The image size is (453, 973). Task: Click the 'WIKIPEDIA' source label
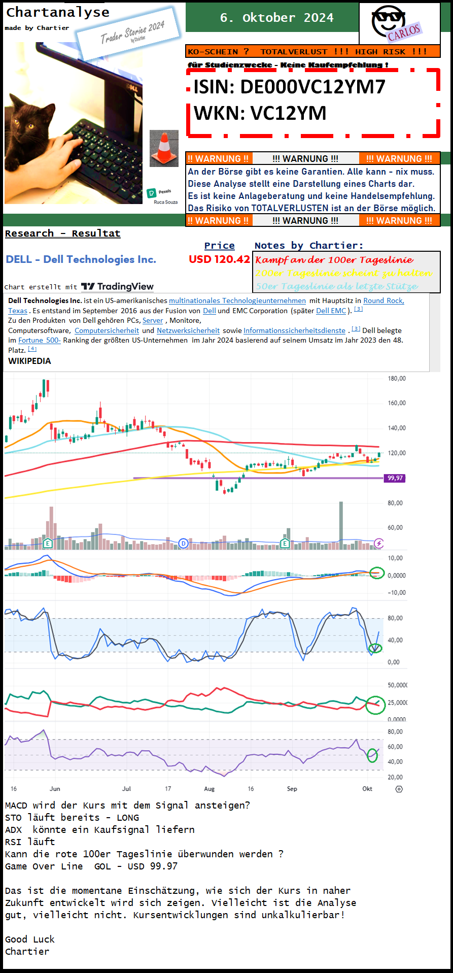[29, 361]
